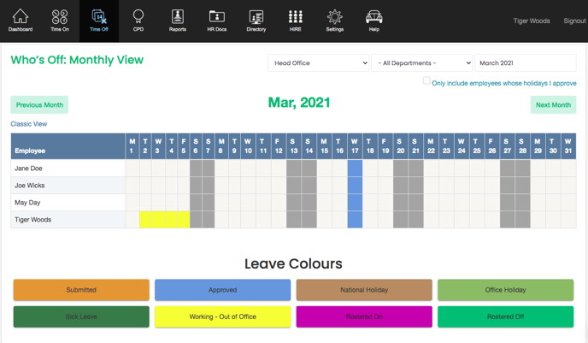Switch to Classic View link

click(29, 124)
